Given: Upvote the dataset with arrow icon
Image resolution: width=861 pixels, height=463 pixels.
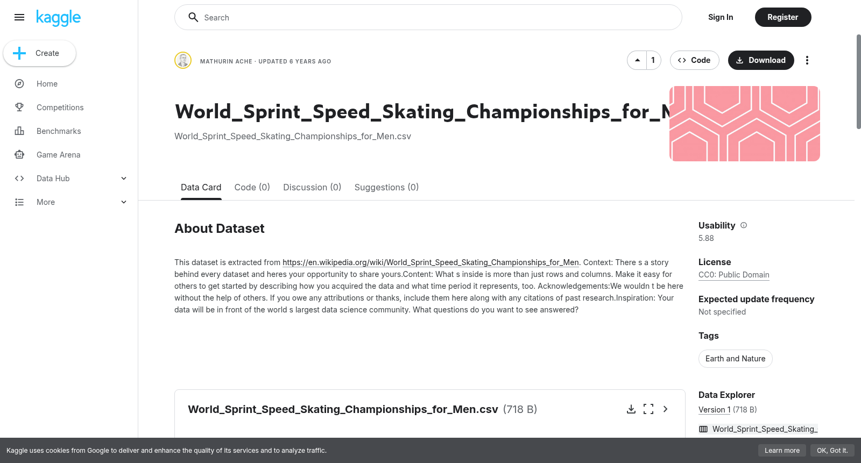Looking at the screenshot, I should tap(637, 60).
